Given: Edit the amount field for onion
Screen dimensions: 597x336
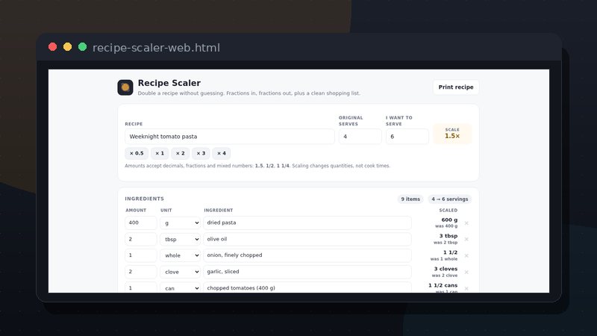Looking at the screenshot, I should 141,255.
